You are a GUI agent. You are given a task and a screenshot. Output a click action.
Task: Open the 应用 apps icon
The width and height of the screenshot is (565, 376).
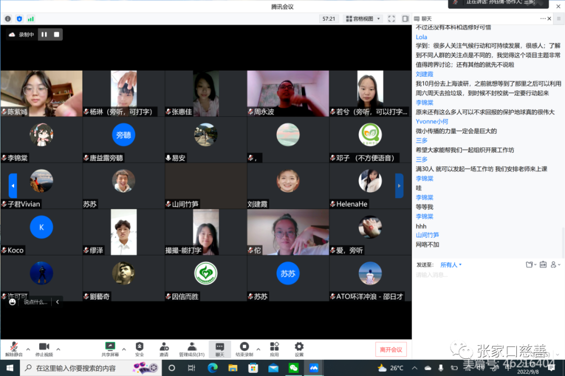pos(274,349)
